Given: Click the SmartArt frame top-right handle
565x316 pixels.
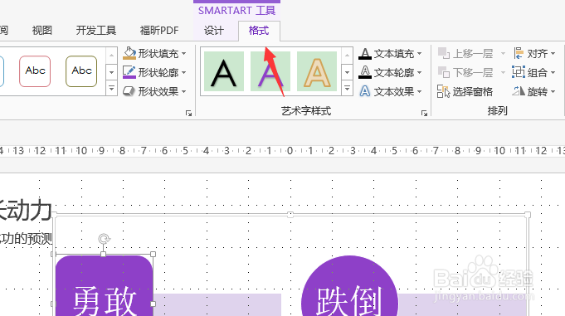Looking at the screenshot, I should 528,215.
